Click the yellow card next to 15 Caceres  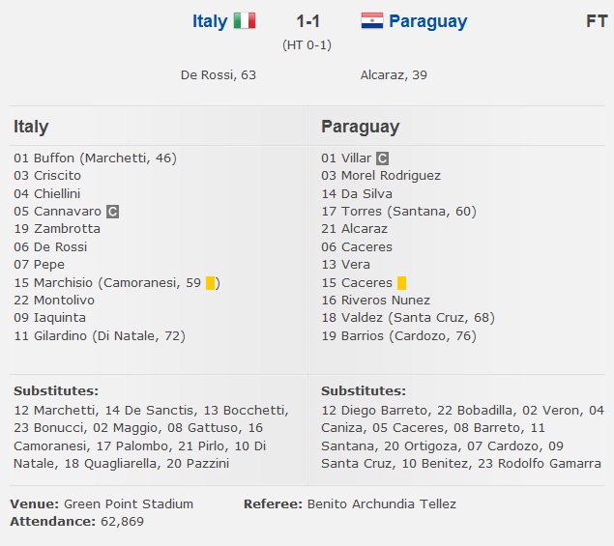401,283
